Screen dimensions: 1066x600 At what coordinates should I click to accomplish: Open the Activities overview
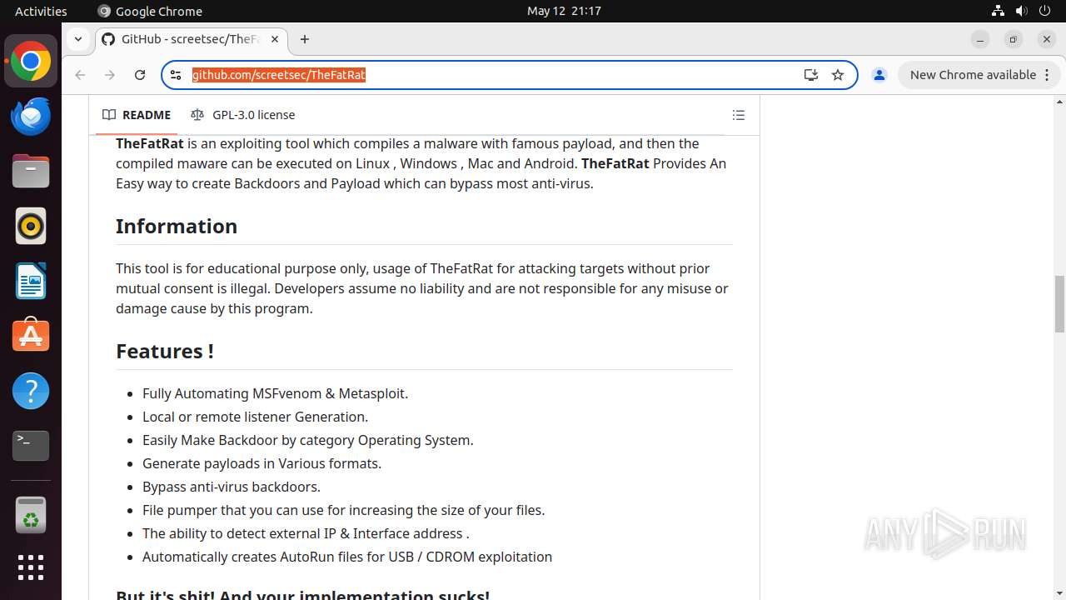(41, 11)
